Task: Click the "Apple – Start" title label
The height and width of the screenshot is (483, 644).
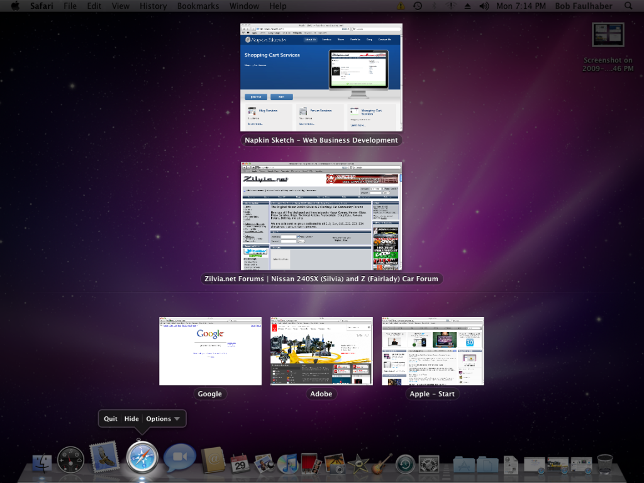Action: click(x=432, y=394)
